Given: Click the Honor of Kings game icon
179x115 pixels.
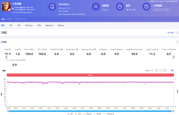Looking at the screenshot, I should coord(6,7).
